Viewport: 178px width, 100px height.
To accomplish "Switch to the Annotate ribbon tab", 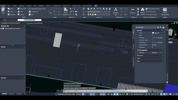I will [x=22, y=6].
